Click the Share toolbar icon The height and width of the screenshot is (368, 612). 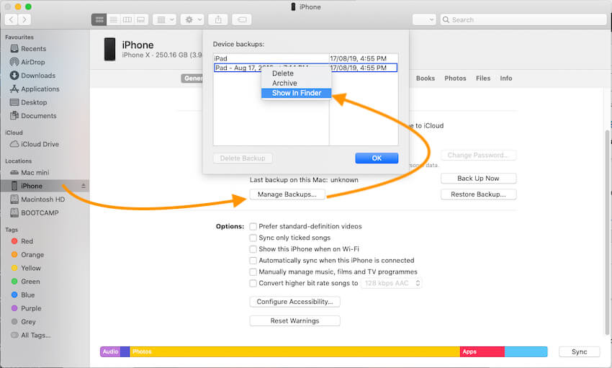[218, 19]
